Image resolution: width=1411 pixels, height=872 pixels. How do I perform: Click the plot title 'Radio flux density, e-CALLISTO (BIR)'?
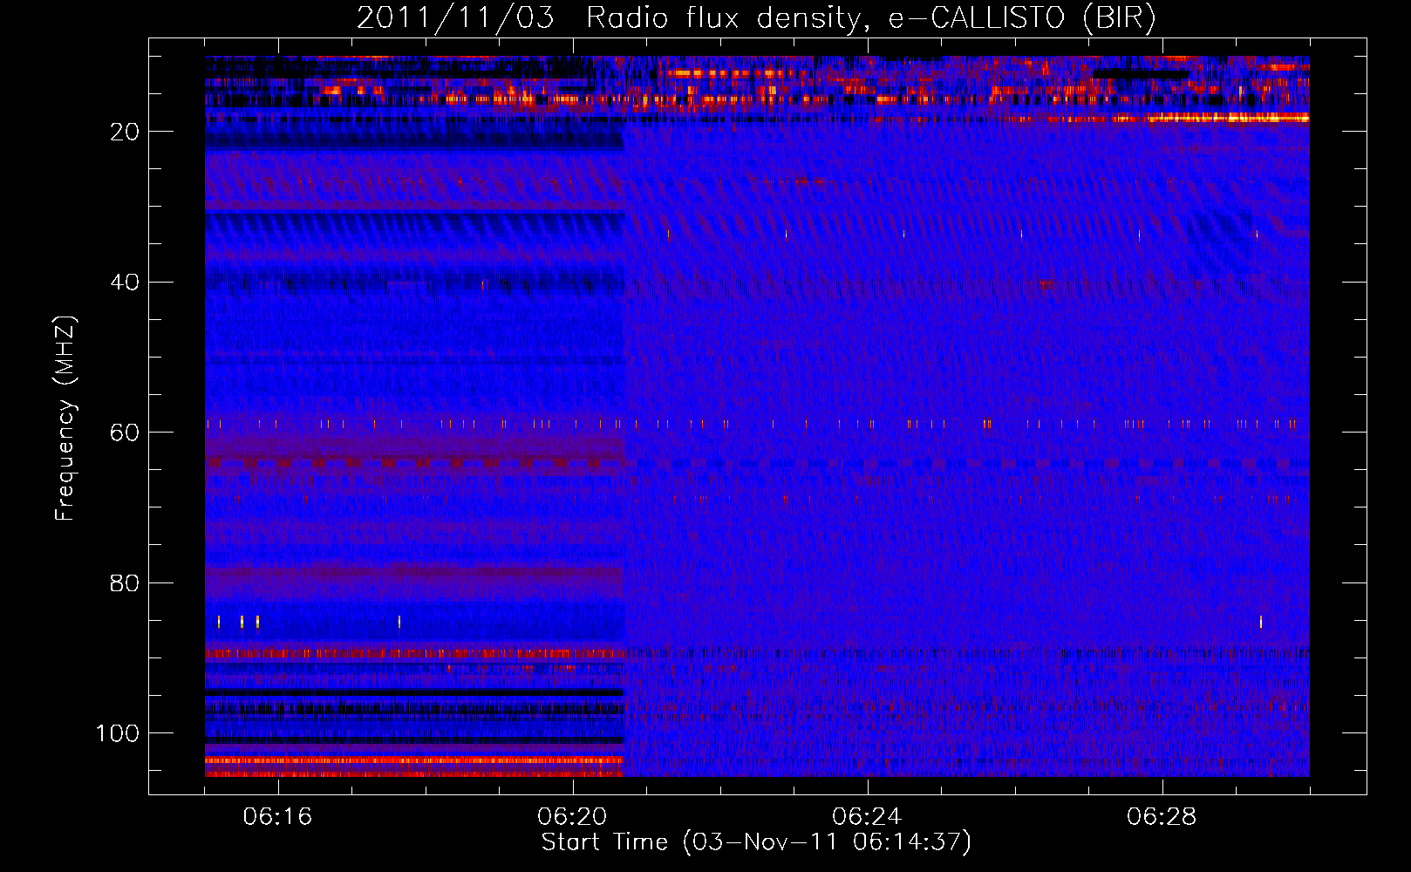871,18
